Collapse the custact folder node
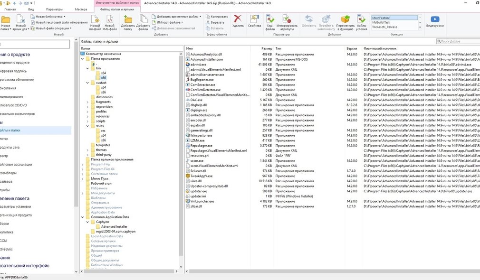Viewport: 480px width, 280px height. coord(87,83)
